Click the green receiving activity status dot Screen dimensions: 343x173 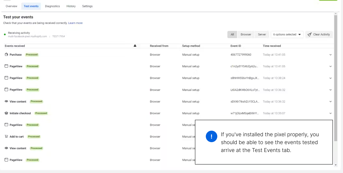[x=5, y=34]
